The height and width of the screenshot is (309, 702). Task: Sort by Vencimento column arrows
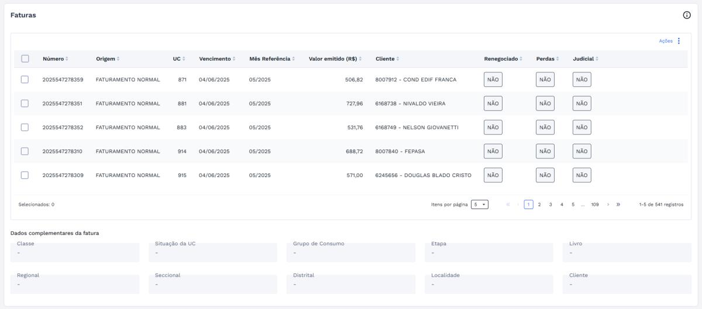point(235,59)
